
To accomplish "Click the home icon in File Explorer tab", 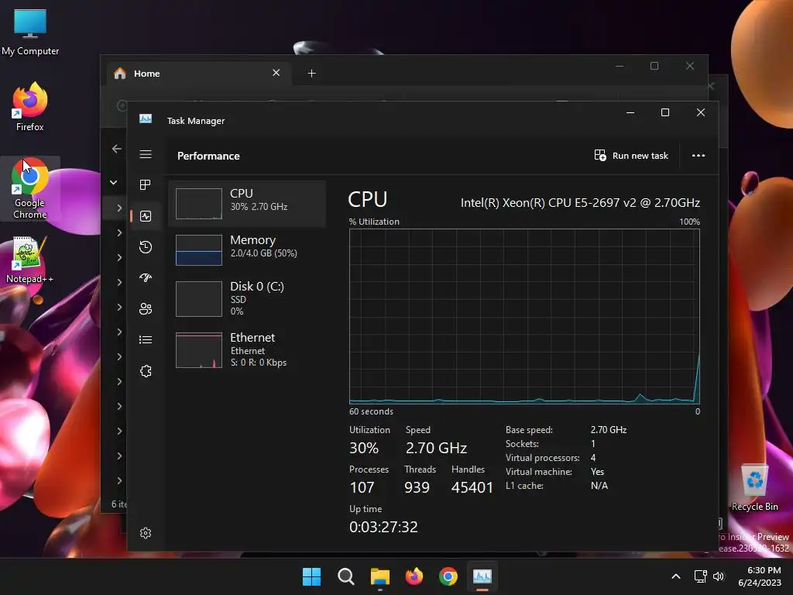I will point(120,74).
